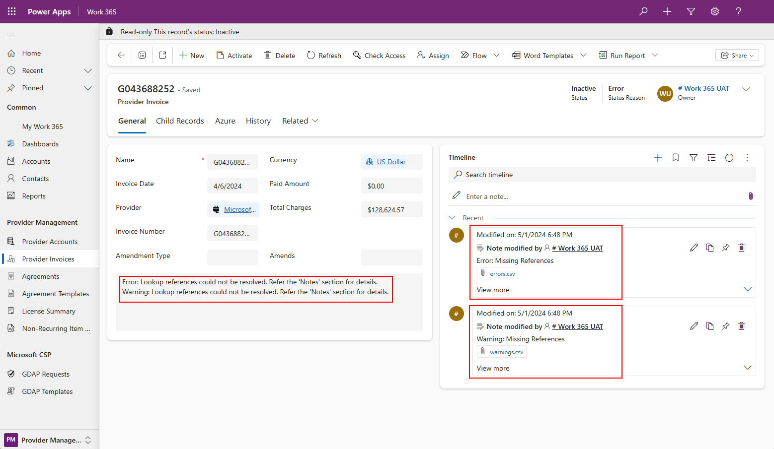This screenshot has width=774, height=449.
Task: Delete the Error: Missing References note
Action: (x=742, y=248)
